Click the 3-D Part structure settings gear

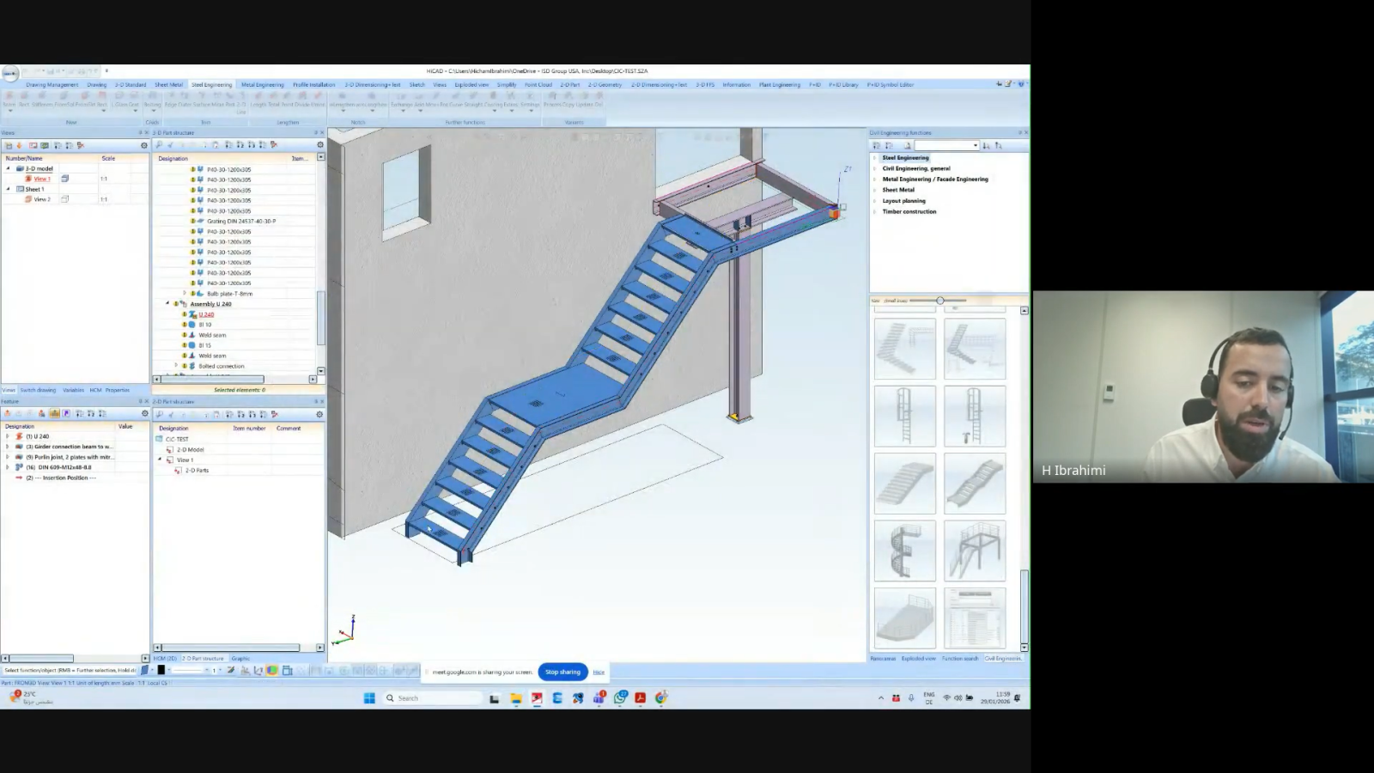click(320, 145)
